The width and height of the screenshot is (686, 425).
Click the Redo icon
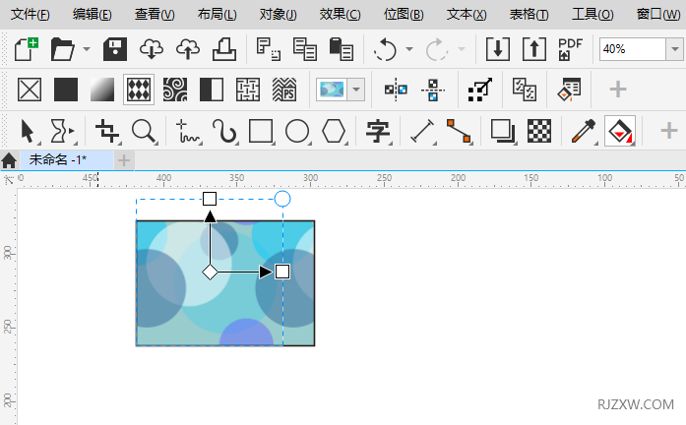click(437, 49)
